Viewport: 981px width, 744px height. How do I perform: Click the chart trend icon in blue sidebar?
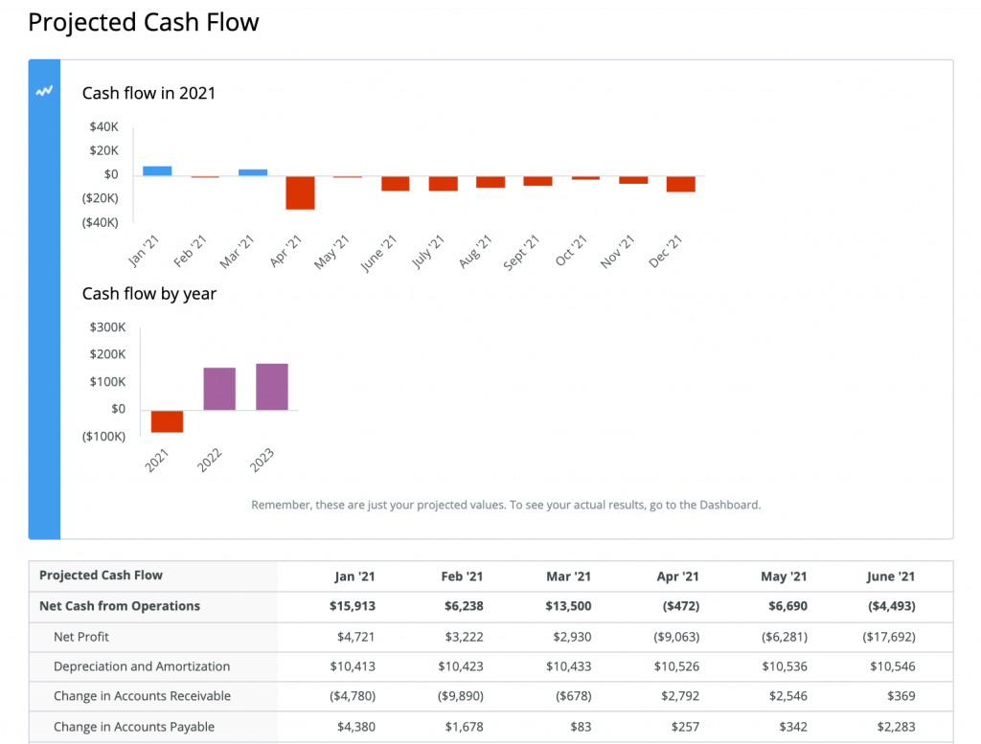[44, 92]
